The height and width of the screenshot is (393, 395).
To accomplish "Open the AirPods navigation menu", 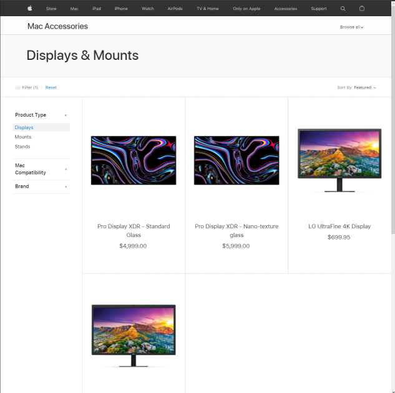I will coord(175,9).
